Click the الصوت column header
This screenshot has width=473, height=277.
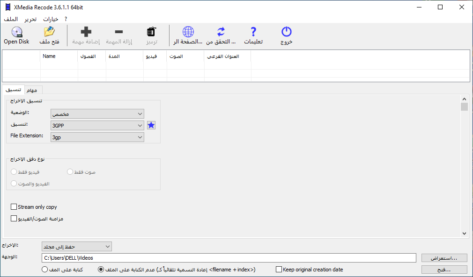(185, 56)
